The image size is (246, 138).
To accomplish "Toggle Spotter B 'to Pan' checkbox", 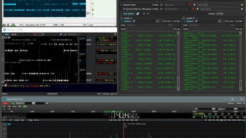I will tap(235, 21).
